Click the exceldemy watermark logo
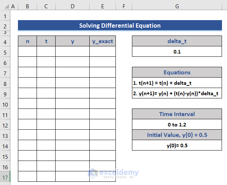 pyautogui.click(x=93, y=173)
